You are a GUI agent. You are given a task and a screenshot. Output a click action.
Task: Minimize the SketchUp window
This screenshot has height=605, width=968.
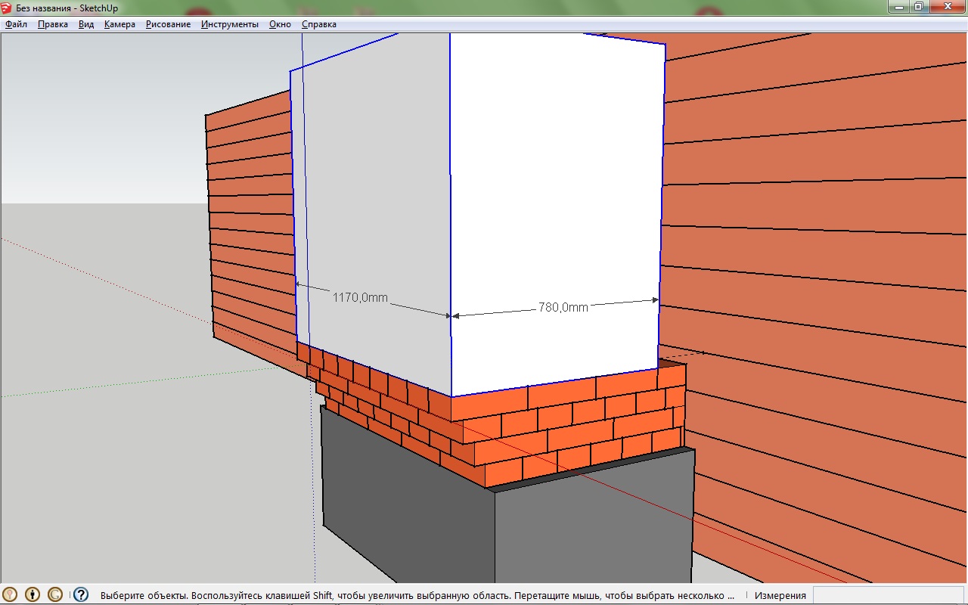point(898,7)
